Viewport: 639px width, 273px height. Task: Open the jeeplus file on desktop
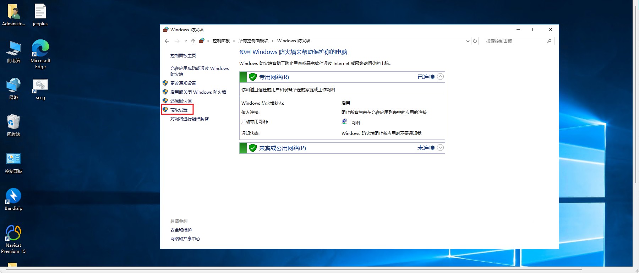[x=40, y=14]
